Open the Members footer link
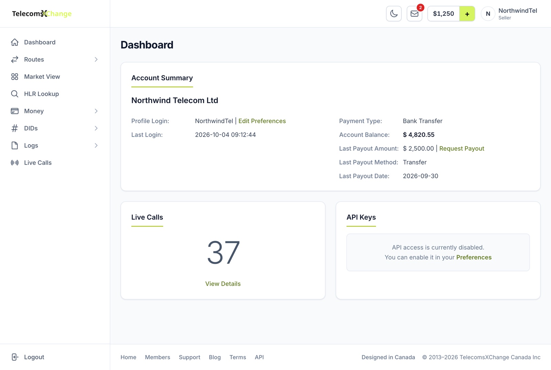551x370 pixels. (x=157, y=357)
